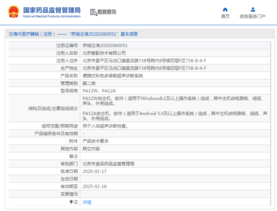Screen dimensions: 277x211
Task: Open the 政务服务门户 user icon
Action: (x=253, y=10)
